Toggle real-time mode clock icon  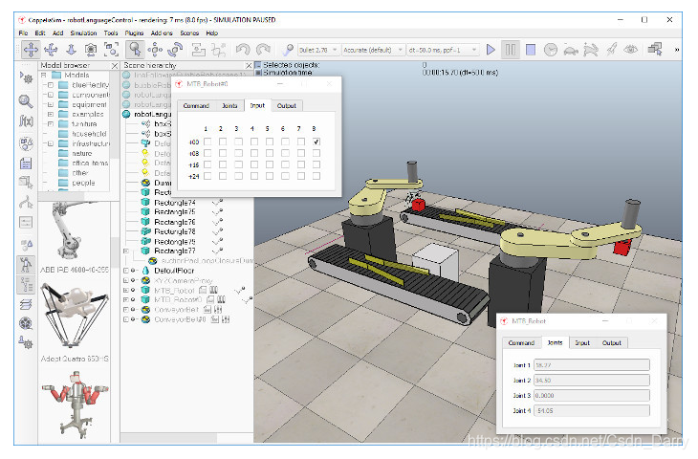(551, 50)
